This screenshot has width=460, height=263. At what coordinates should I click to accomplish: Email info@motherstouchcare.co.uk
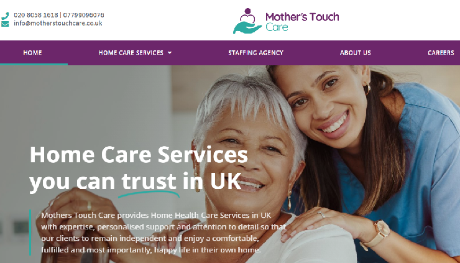coord(58,23)
